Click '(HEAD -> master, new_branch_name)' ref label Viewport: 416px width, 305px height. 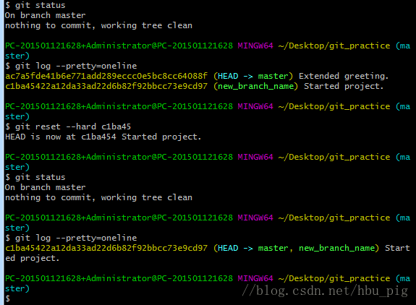(x=296, y=249)
